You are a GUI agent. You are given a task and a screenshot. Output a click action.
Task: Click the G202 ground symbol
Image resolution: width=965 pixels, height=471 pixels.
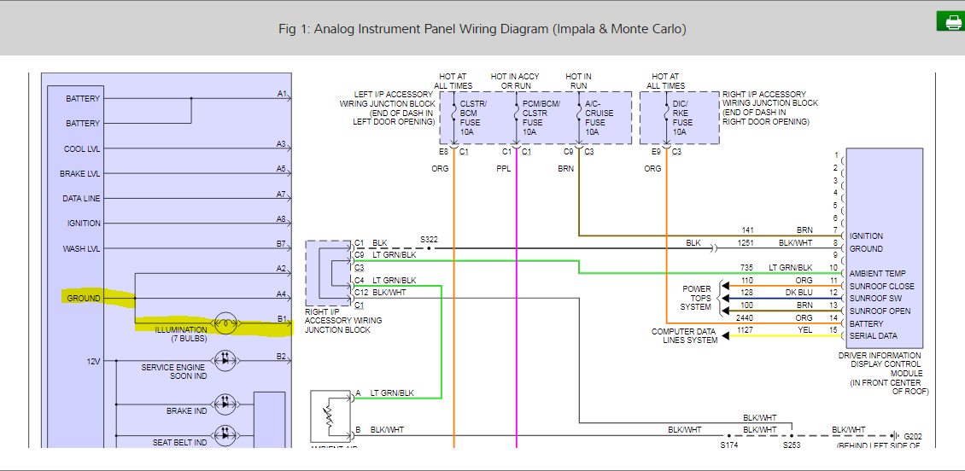tap(893, 435)
